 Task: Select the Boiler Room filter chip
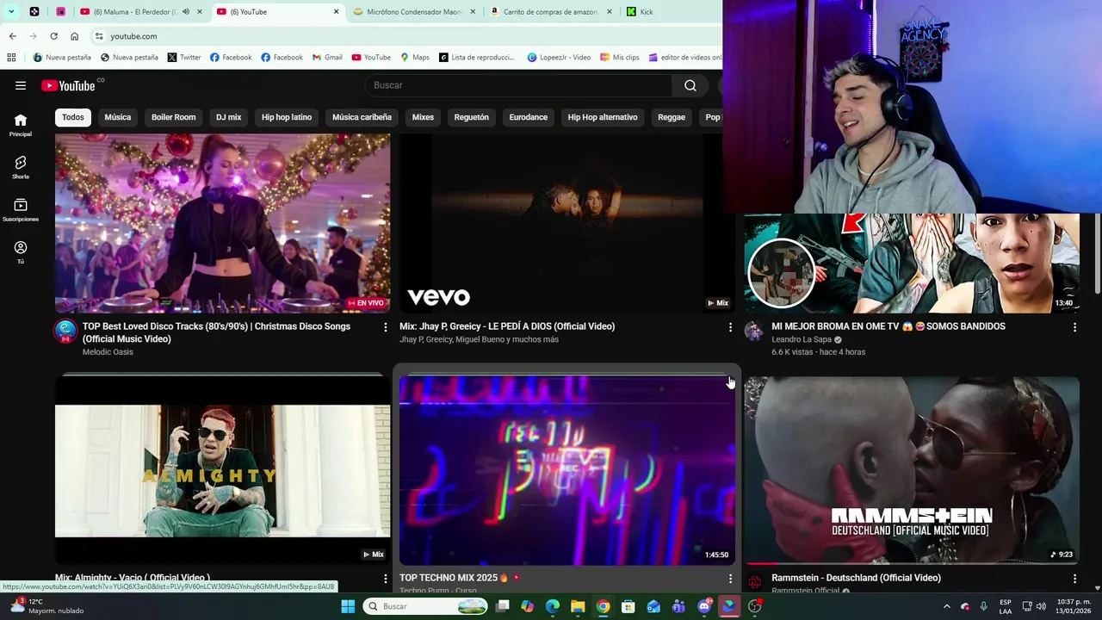tap(173, 117)
